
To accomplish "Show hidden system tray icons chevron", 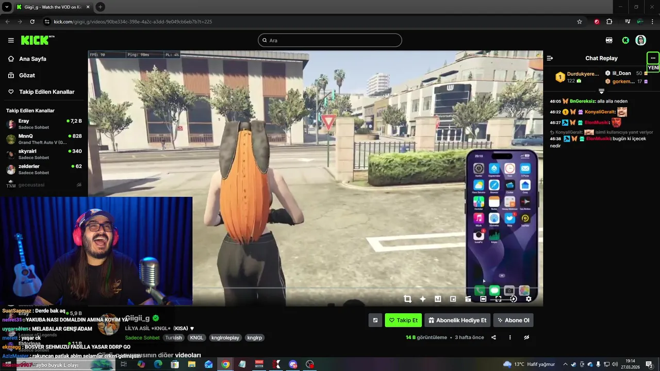I will 565,364.
